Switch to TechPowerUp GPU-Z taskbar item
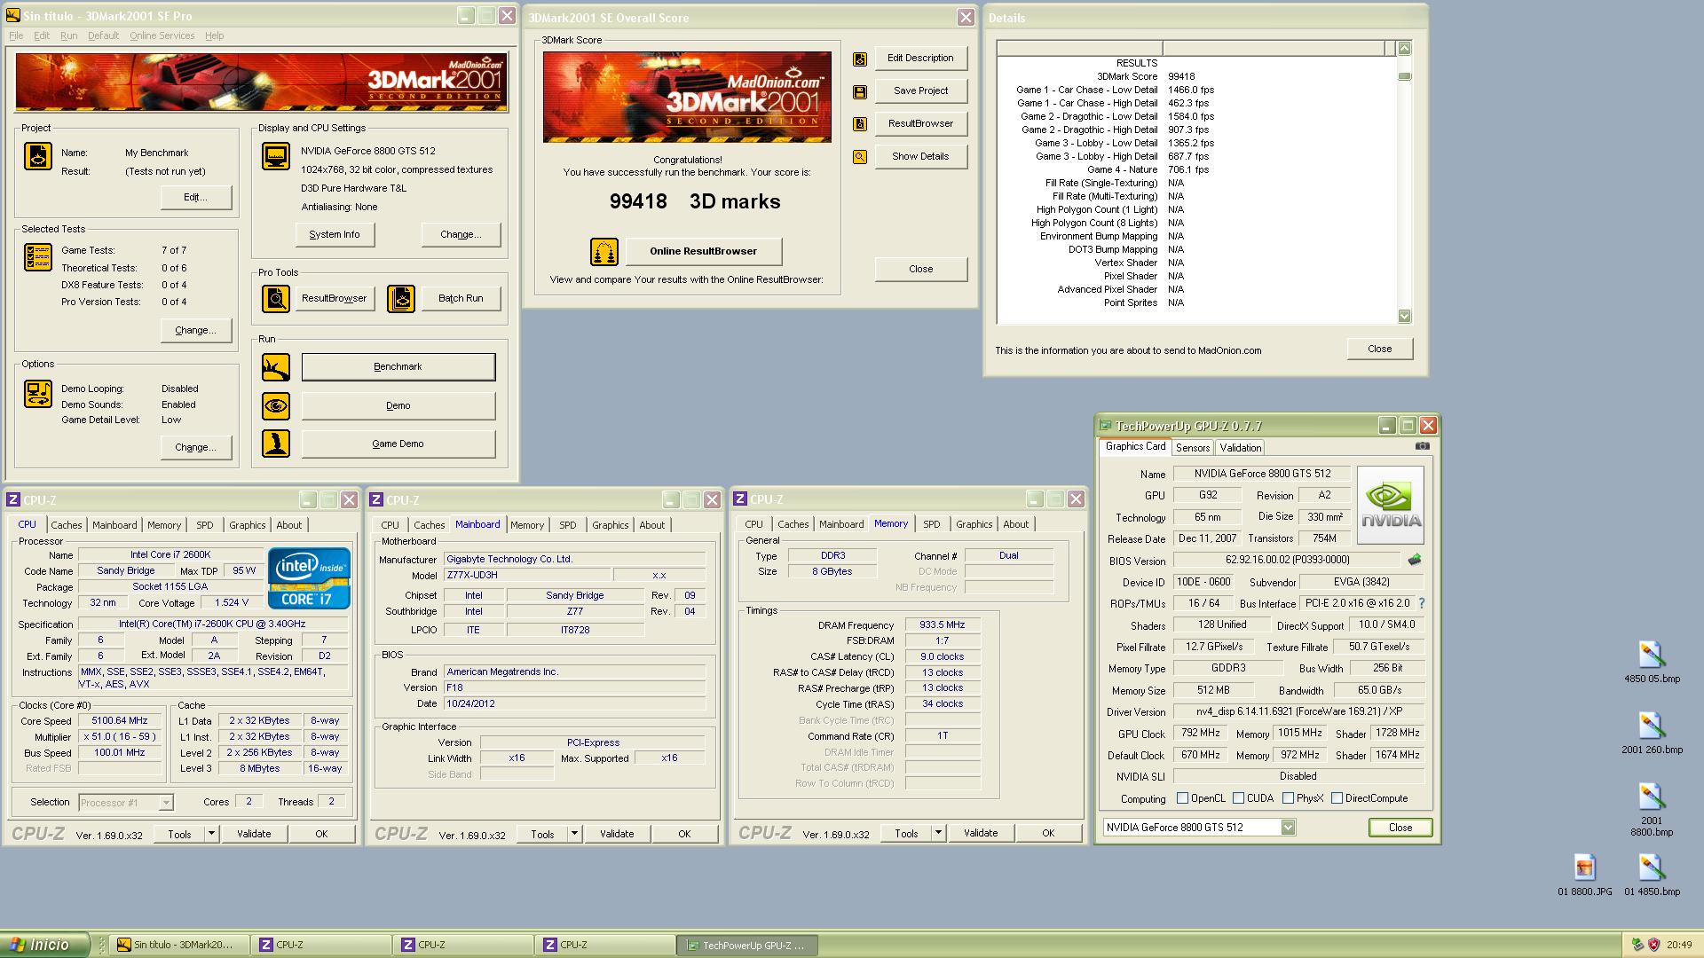The width and height of the screenshot is (1704, 958). click(746, 946)
